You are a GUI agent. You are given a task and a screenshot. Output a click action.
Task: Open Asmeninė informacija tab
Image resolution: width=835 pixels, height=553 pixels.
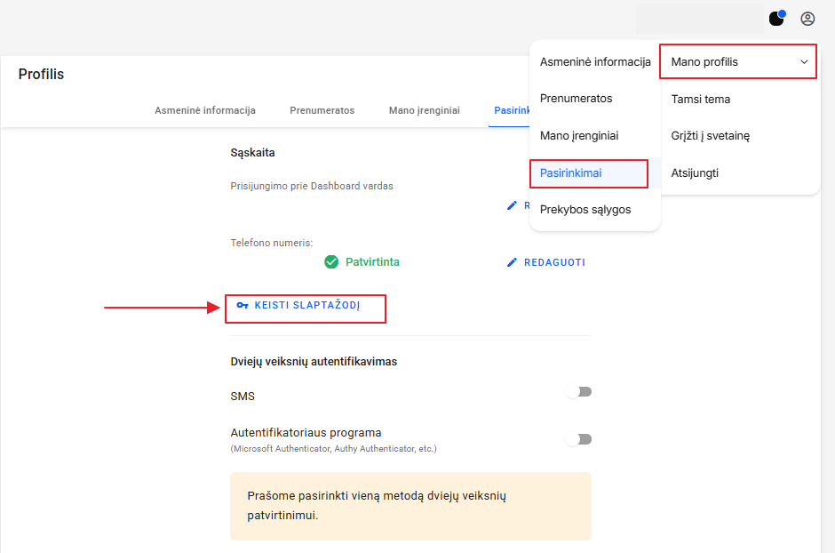[x=205, y=110]
